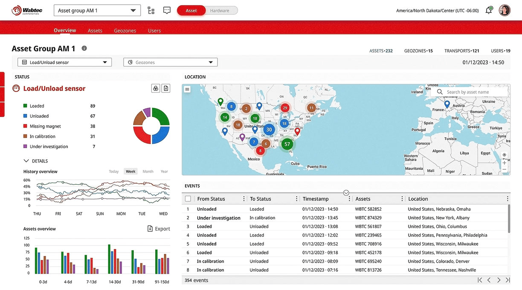This screenshot has height=290, width=522.
Task: Collapse the DETAILS section
Action: click(x=26, y=161)
